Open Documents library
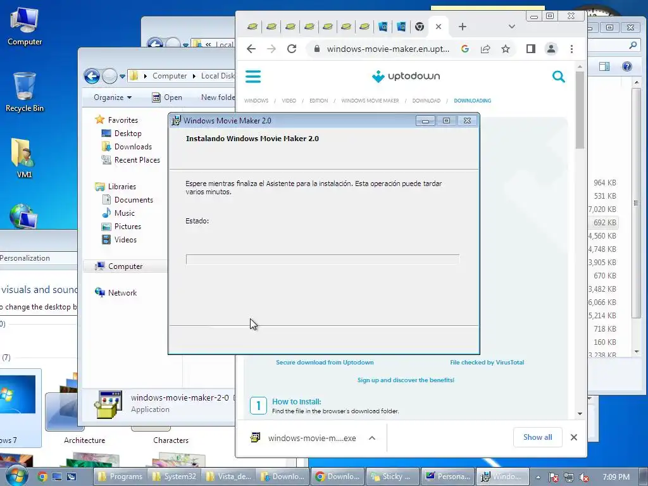Image resolution: width=648 pixels, height=486 pixels. pyautogui.click(x=127, y=199)
